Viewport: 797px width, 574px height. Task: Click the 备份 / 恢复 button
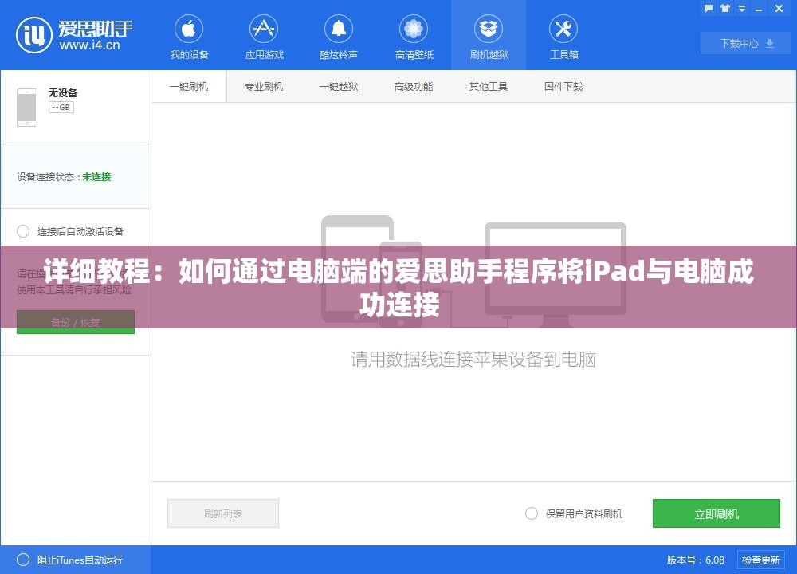point(76,322)
